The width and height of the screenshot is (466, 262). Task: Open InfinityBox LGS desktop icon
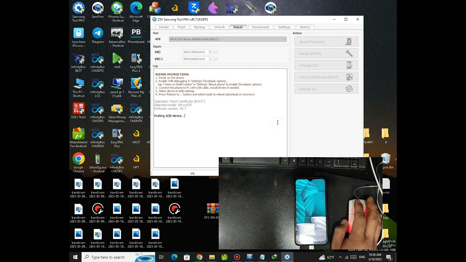(98, 87)
